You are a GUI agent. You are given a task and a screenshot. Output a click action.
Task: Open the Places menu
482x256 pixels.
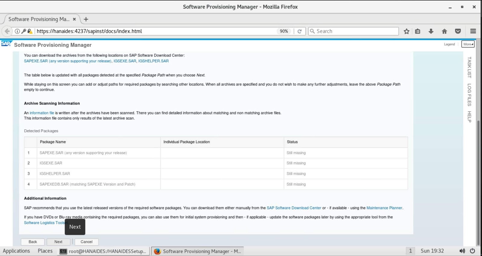[x=45, y=251]
